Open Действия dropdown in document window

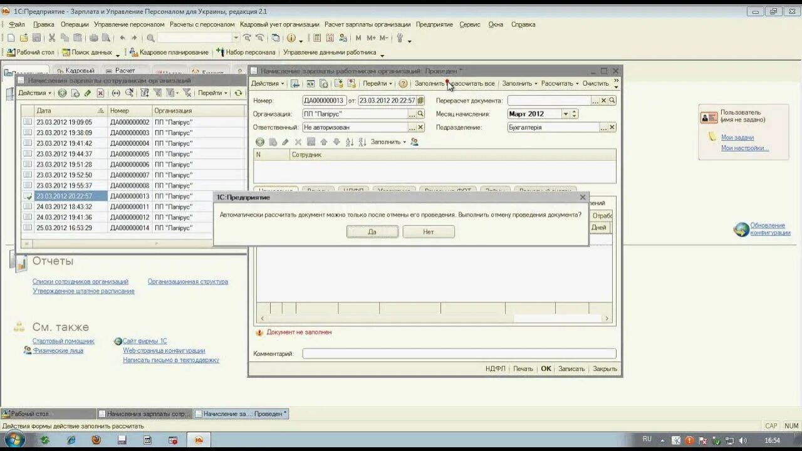pos(268,83)
